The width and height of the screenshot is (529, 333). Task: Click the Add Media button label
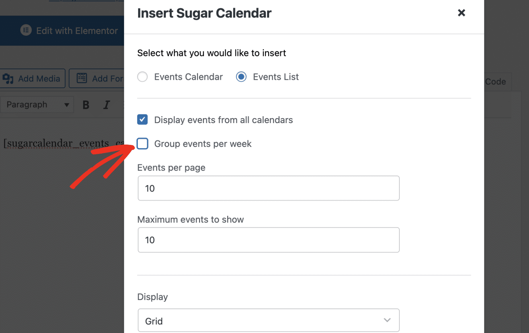click(x=39, y=79)
